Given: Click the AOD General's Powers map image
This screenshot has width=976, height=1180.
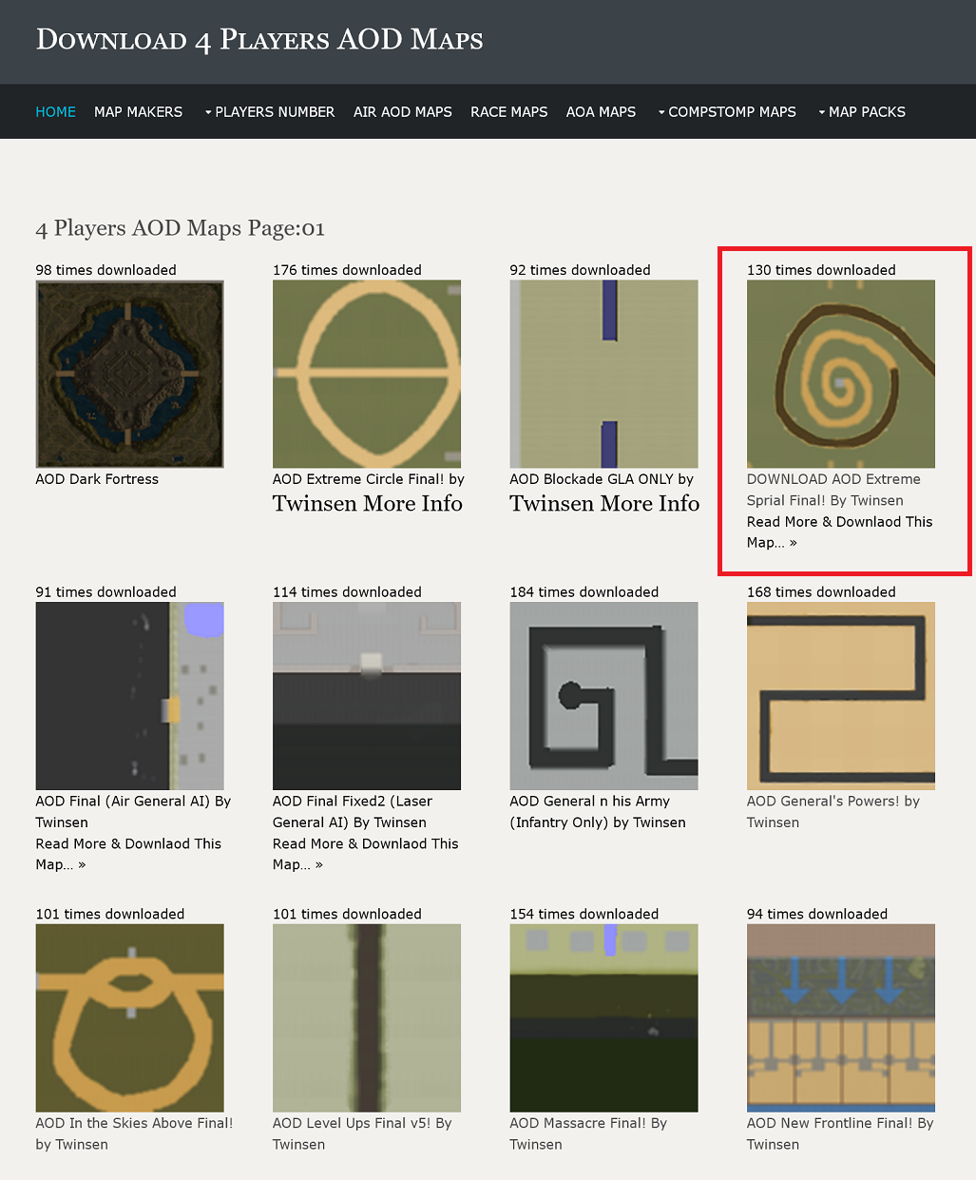Looking at the screenshot, I should 840,695.
